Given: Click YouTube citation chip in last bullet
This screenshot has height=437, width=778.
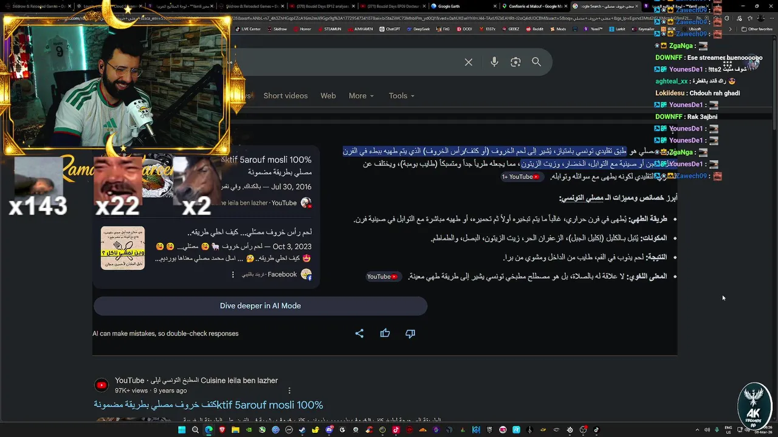Looking at the screenshot, I should [x=382, y=277].
